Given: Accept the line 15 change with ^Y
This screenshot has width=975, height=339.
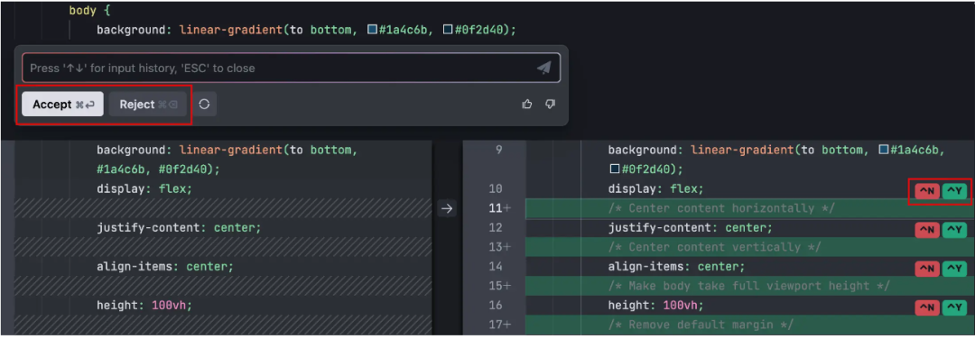Looking at the screenshot, I should [955, 269].
